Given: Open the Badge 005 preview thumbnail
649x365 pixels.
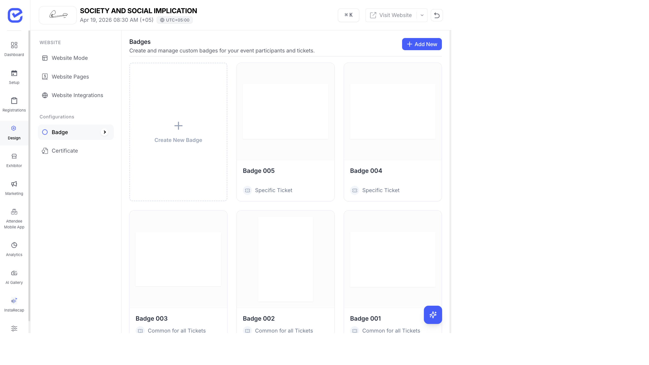Looking at the screenshot, I should tap(285, 112).
